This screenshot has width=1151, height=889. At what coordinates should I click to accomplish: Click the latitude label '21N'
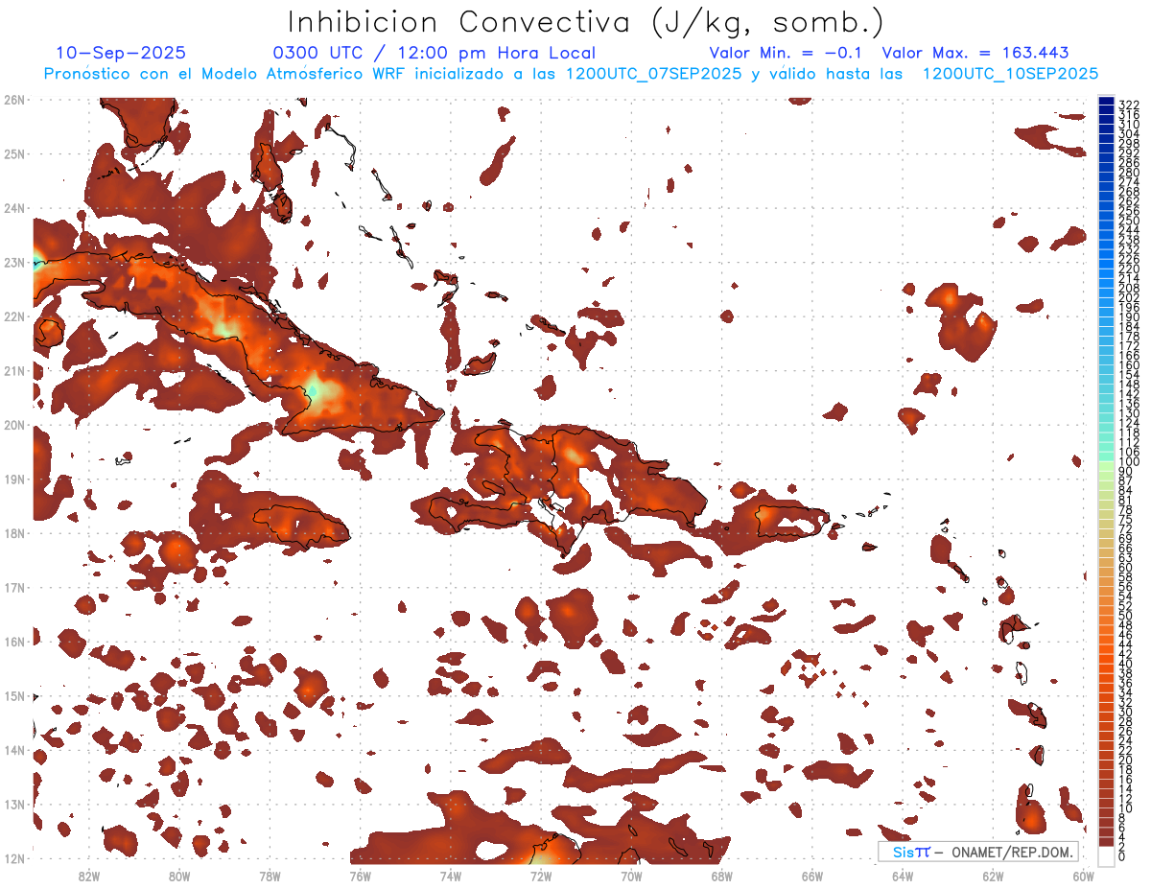(x=14, y=370)
